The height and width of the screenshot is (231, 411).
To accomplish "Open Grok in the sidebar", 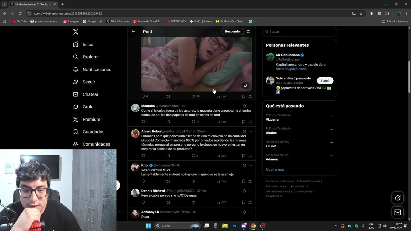I will [x=83, y=107].
